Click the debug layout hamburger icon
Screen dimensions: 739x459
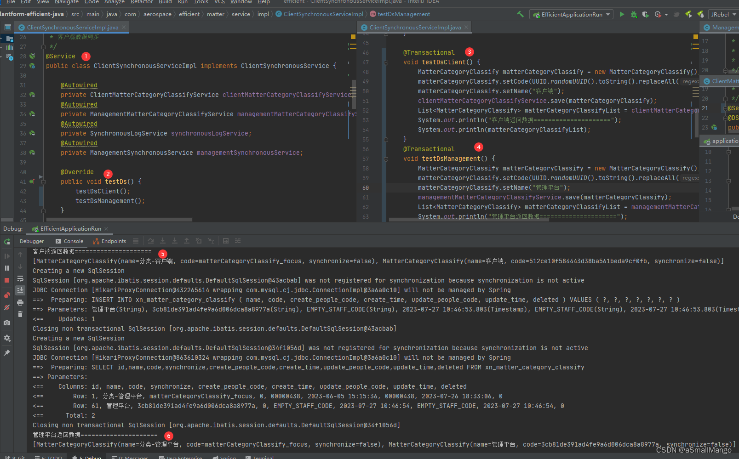coord(136,241)
